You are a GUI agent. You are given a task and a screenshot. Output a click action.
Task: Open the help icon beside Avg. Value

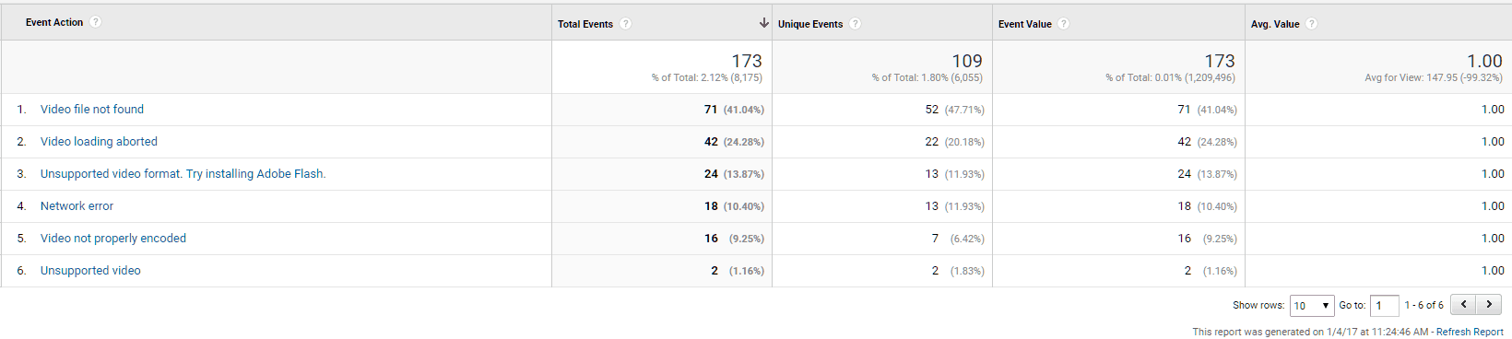1312,24
